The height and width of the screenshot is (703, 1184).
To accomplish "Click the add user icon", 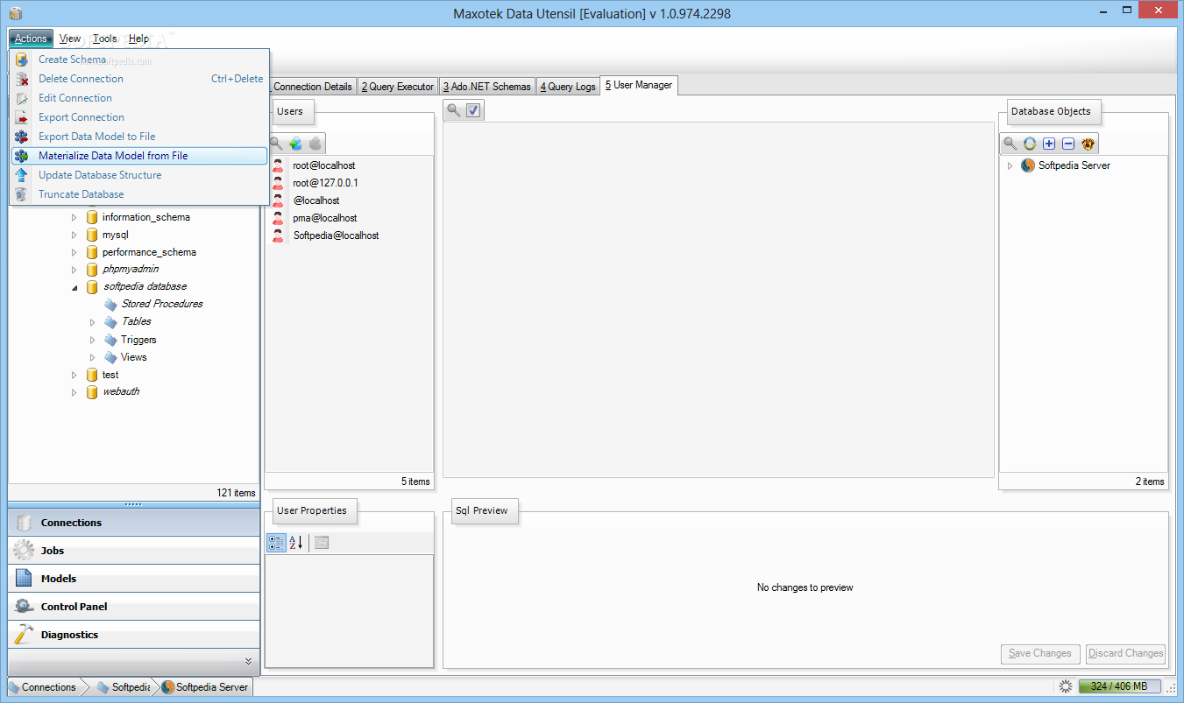I will coord(295,144).
